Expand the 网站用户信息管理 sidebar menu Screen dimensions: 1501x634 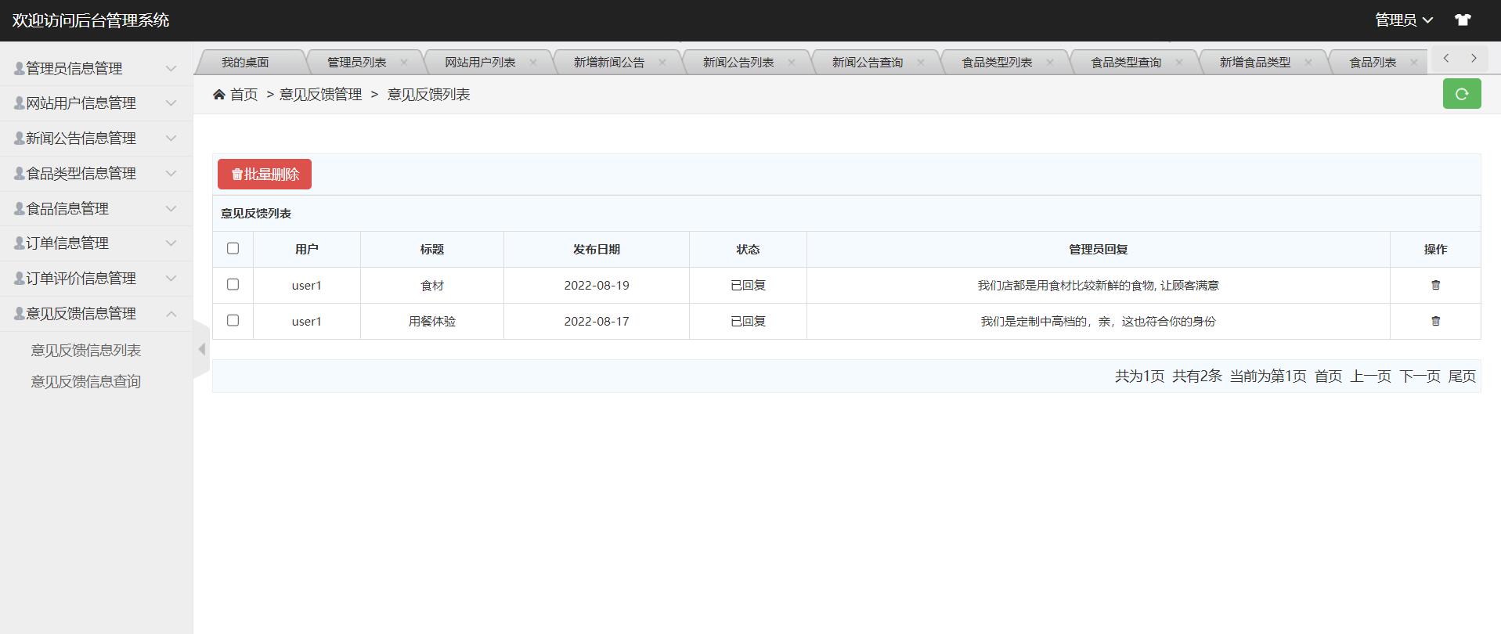[x=96, y=103]
